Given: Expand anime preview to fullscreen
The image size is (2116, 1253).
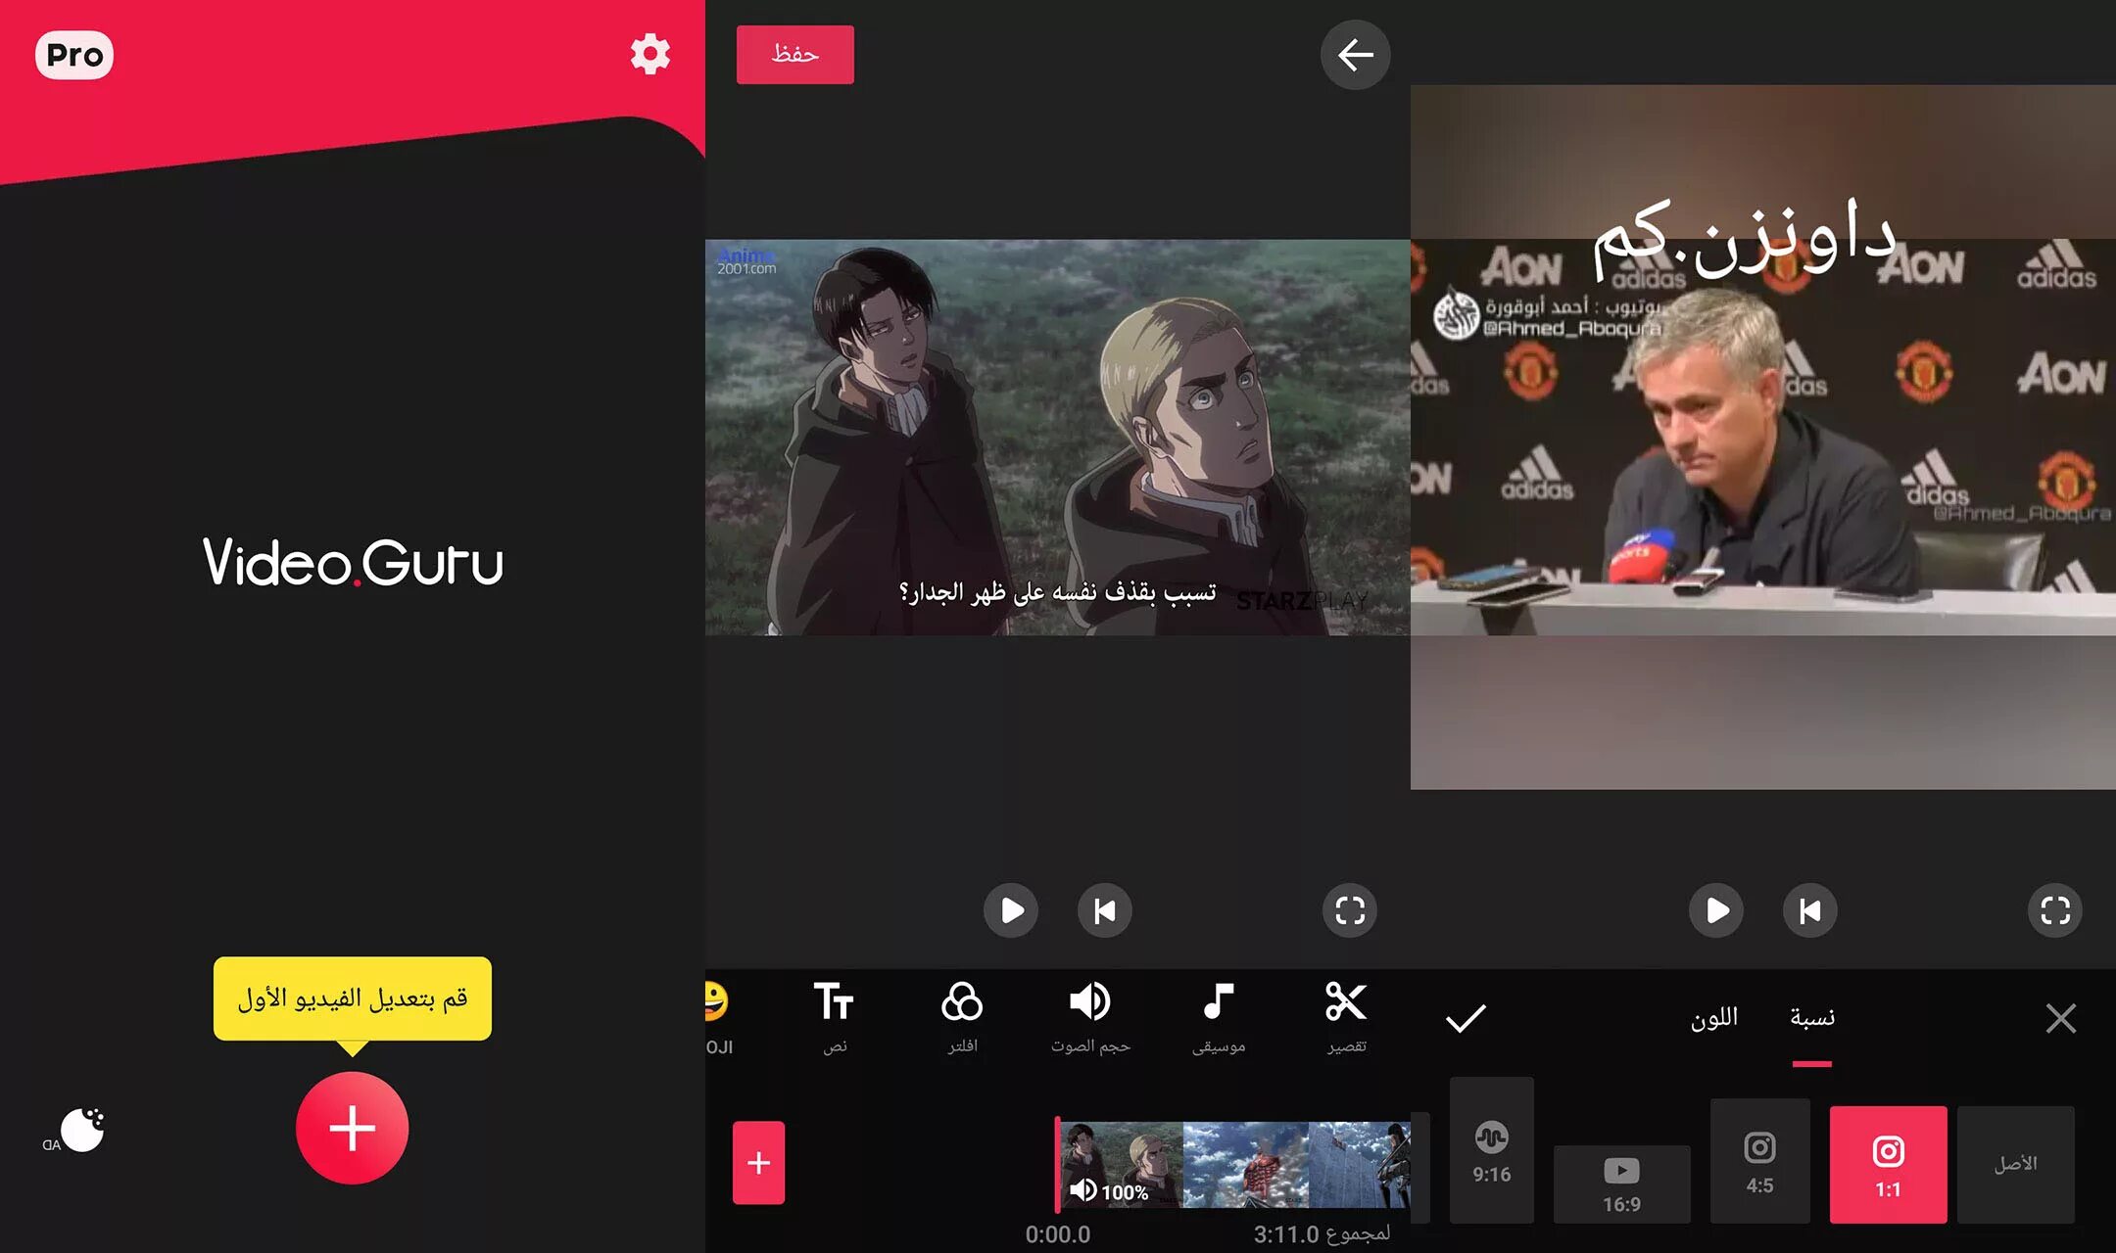Looking at the screenshot, I should tap(1350, 910).
